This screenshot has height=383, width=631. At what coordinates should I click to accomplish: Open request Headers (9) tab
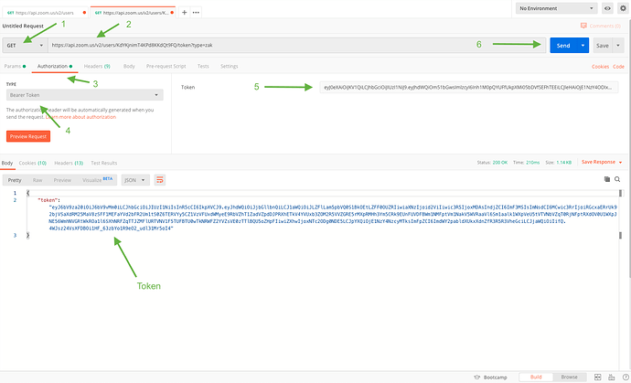97,66
